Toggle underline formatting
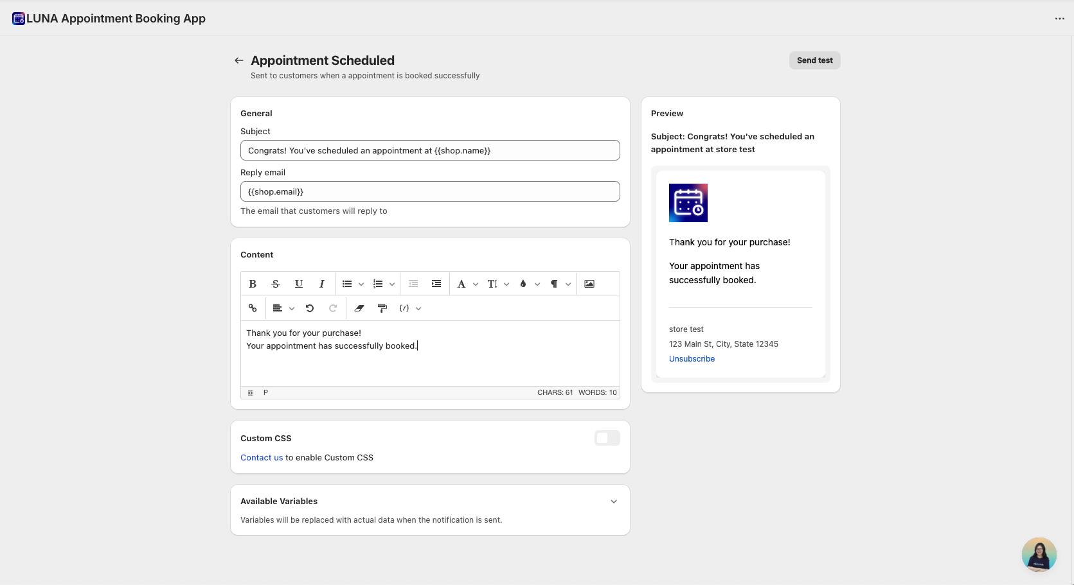Viewport: 1074px width, 585px height. 299,284
